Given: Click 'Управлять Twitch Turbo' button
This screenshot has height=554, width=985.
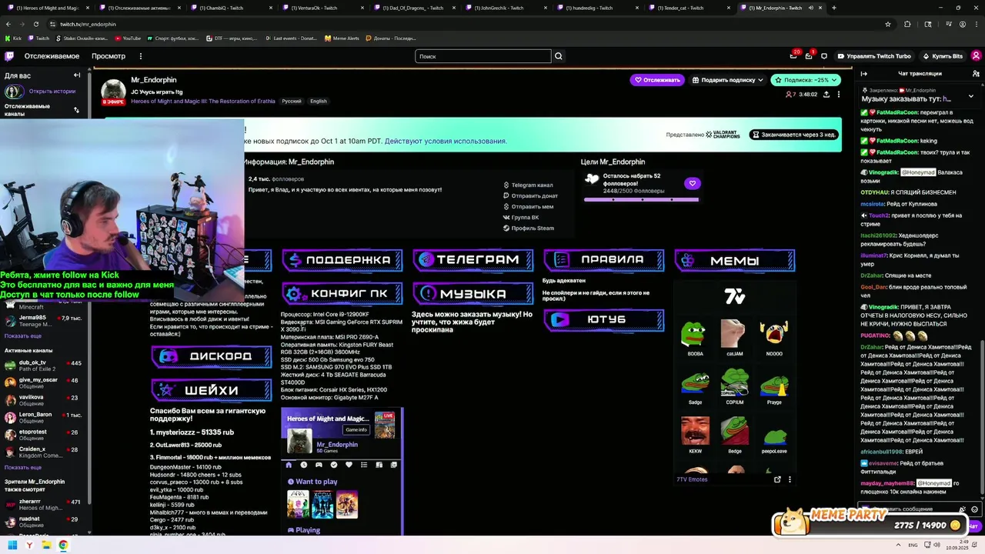Looking at the screenshot, I should (873, 56).
